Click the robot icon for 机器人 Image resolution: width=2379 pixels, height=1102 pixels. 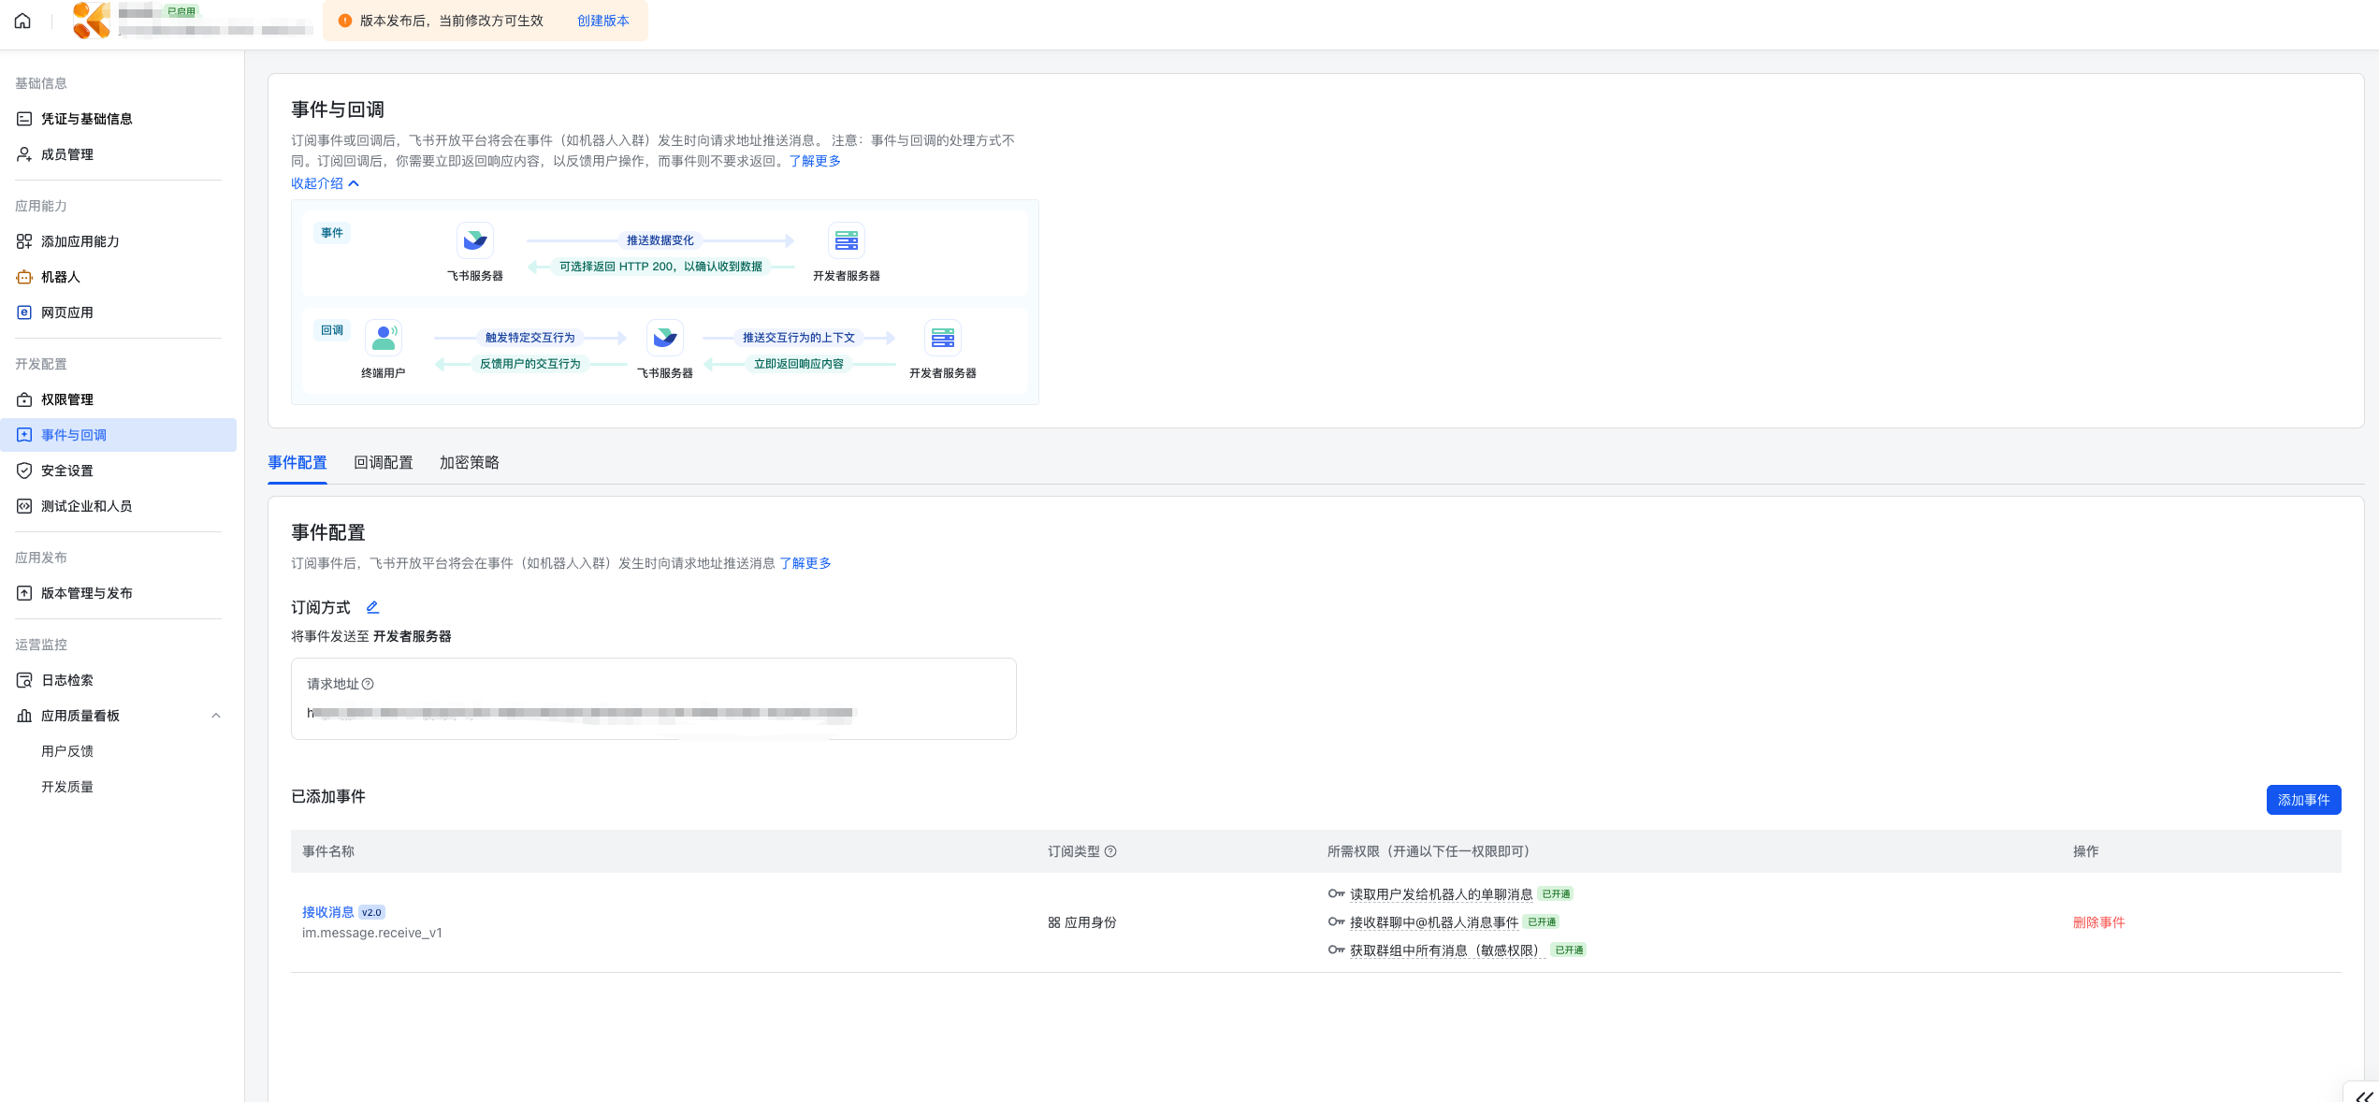[x=24, y=277]
